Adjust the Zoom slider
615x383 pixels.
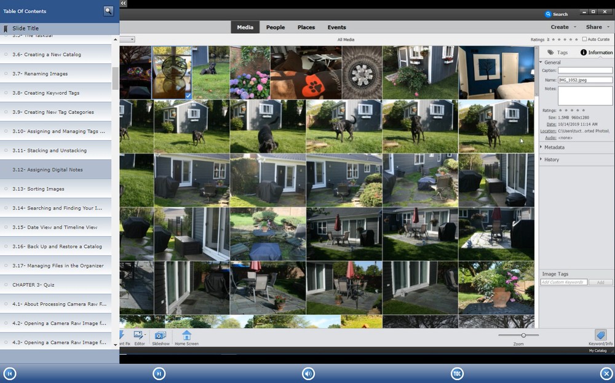click(522, 335)
